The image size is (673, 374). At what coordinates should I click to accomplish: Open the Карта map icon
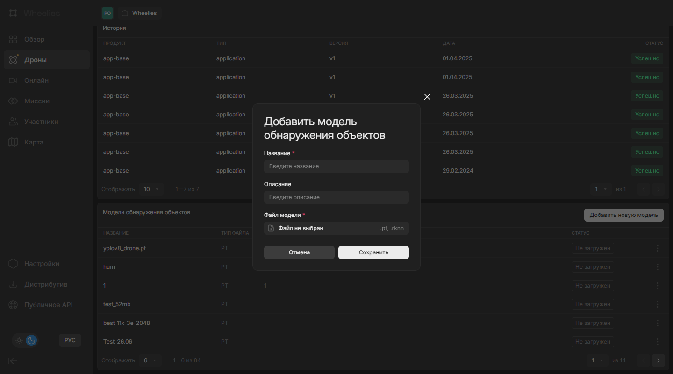(13, 142)
